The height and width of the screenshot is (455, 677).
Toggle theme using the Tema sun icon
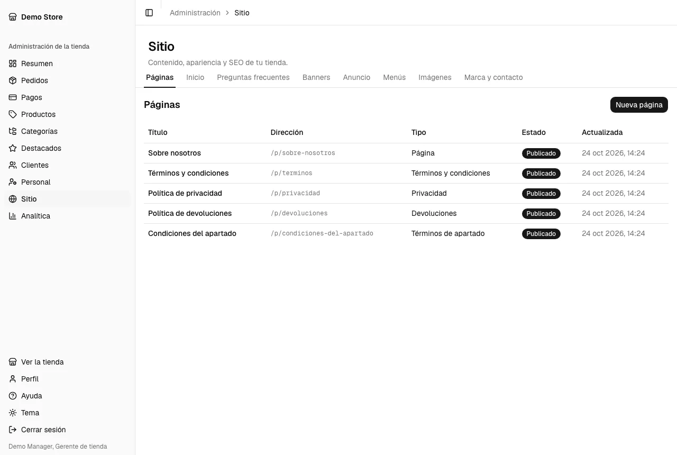coord(13,413)
